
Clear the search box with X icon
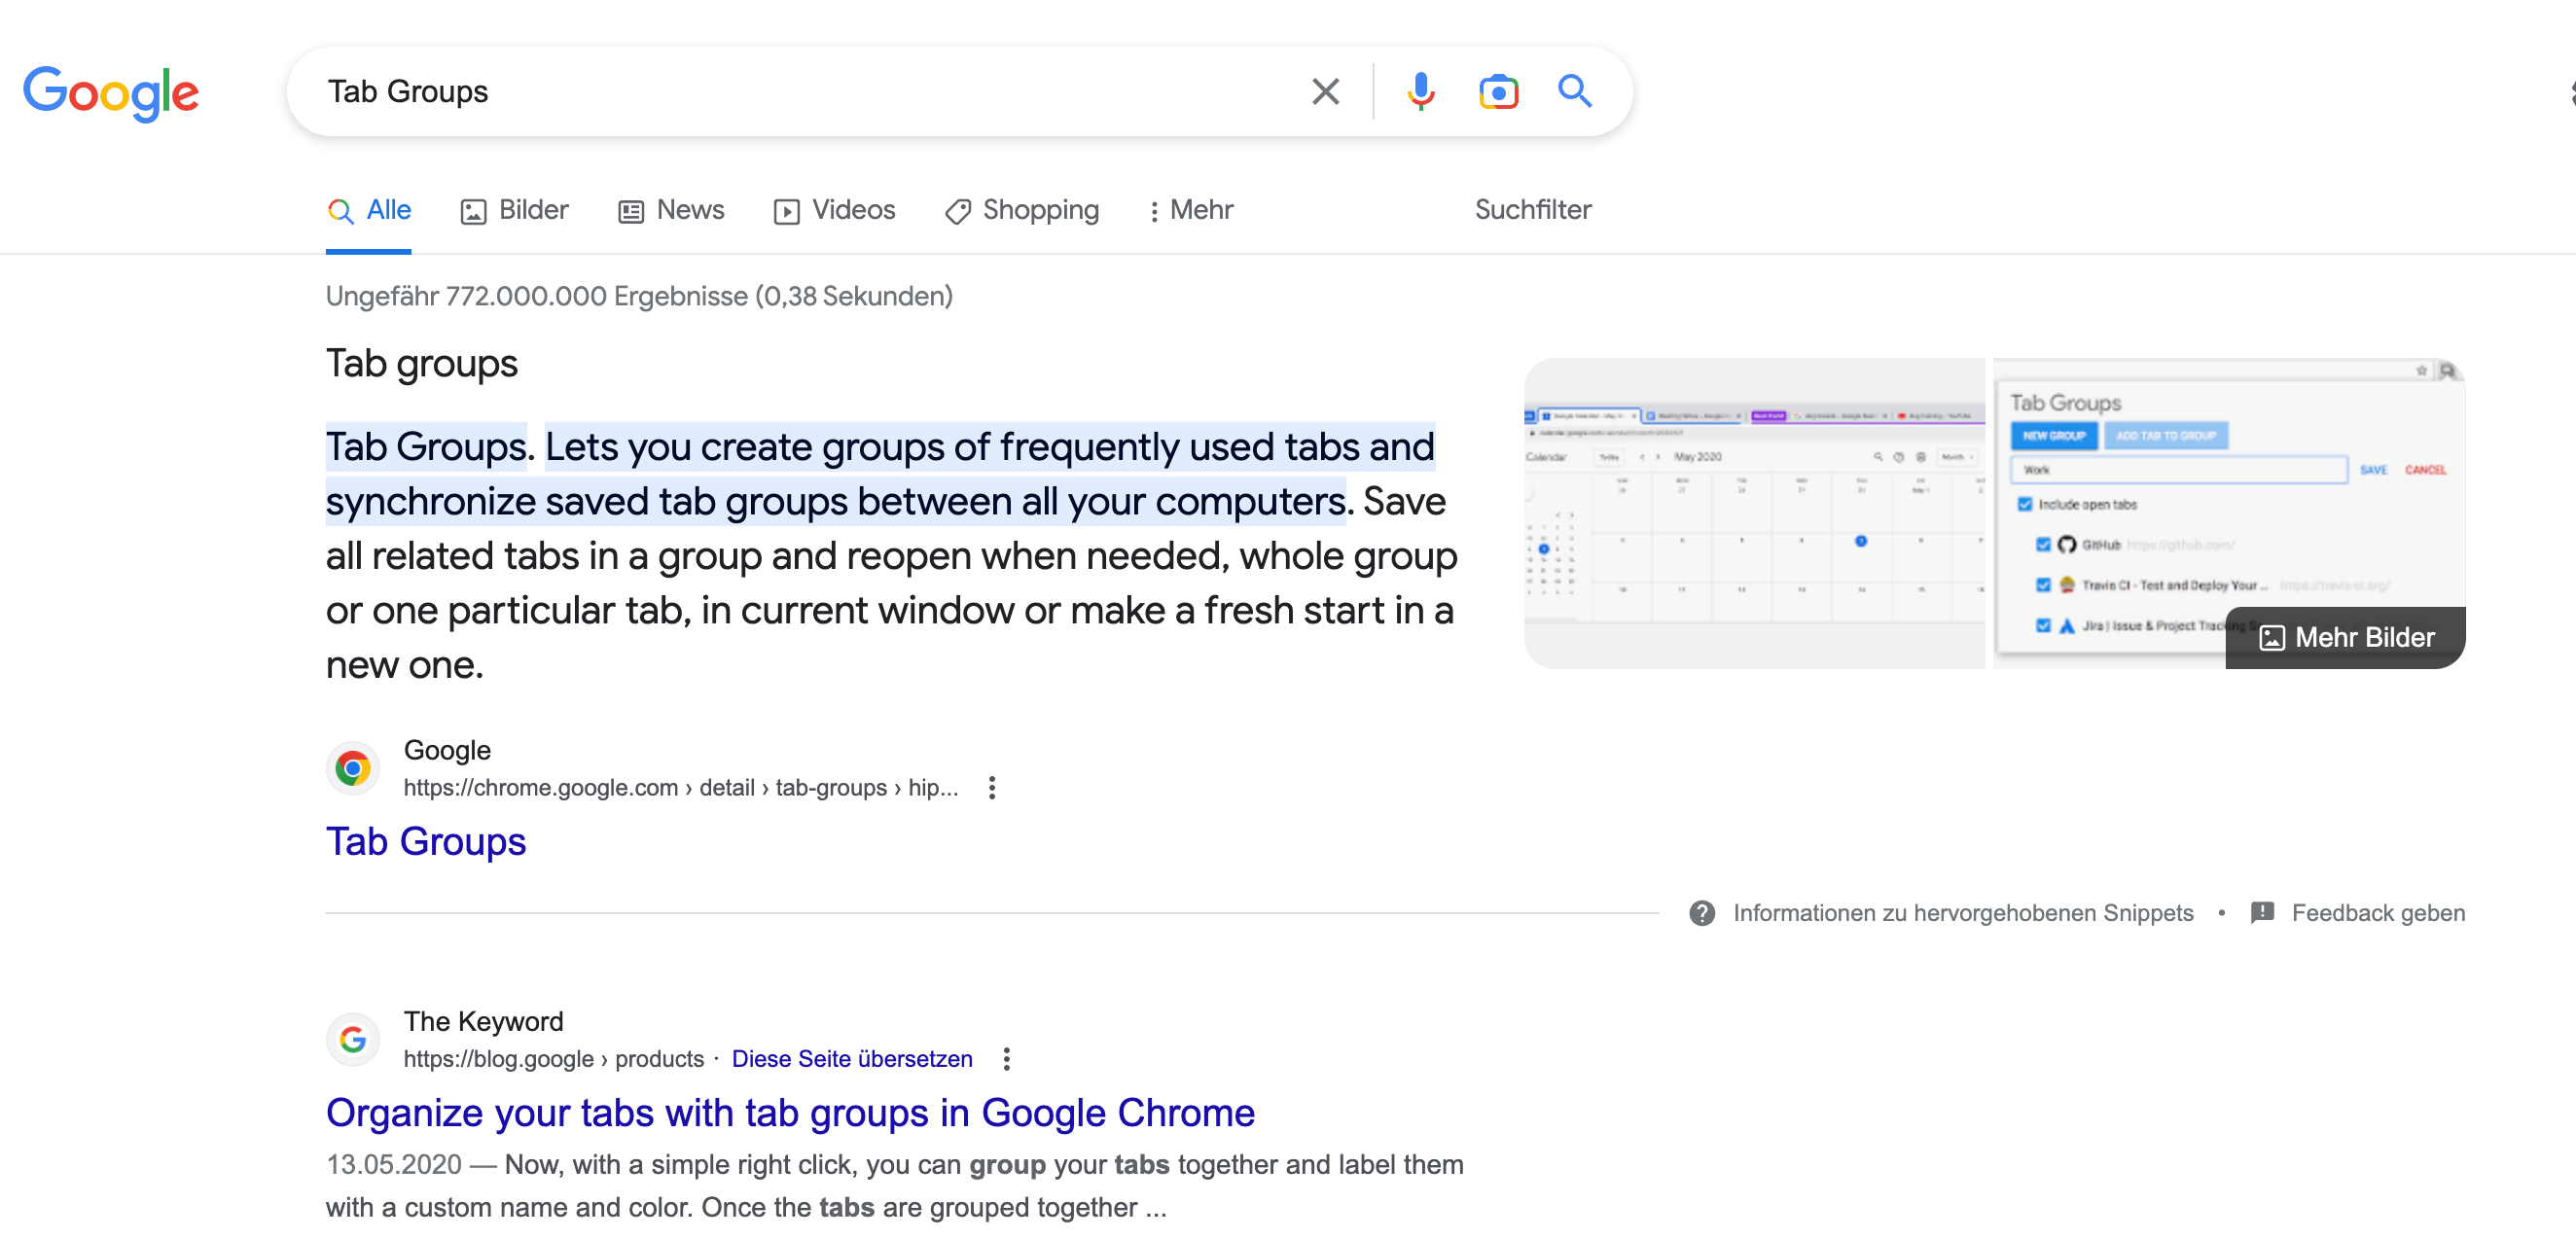click(1325, 92)
